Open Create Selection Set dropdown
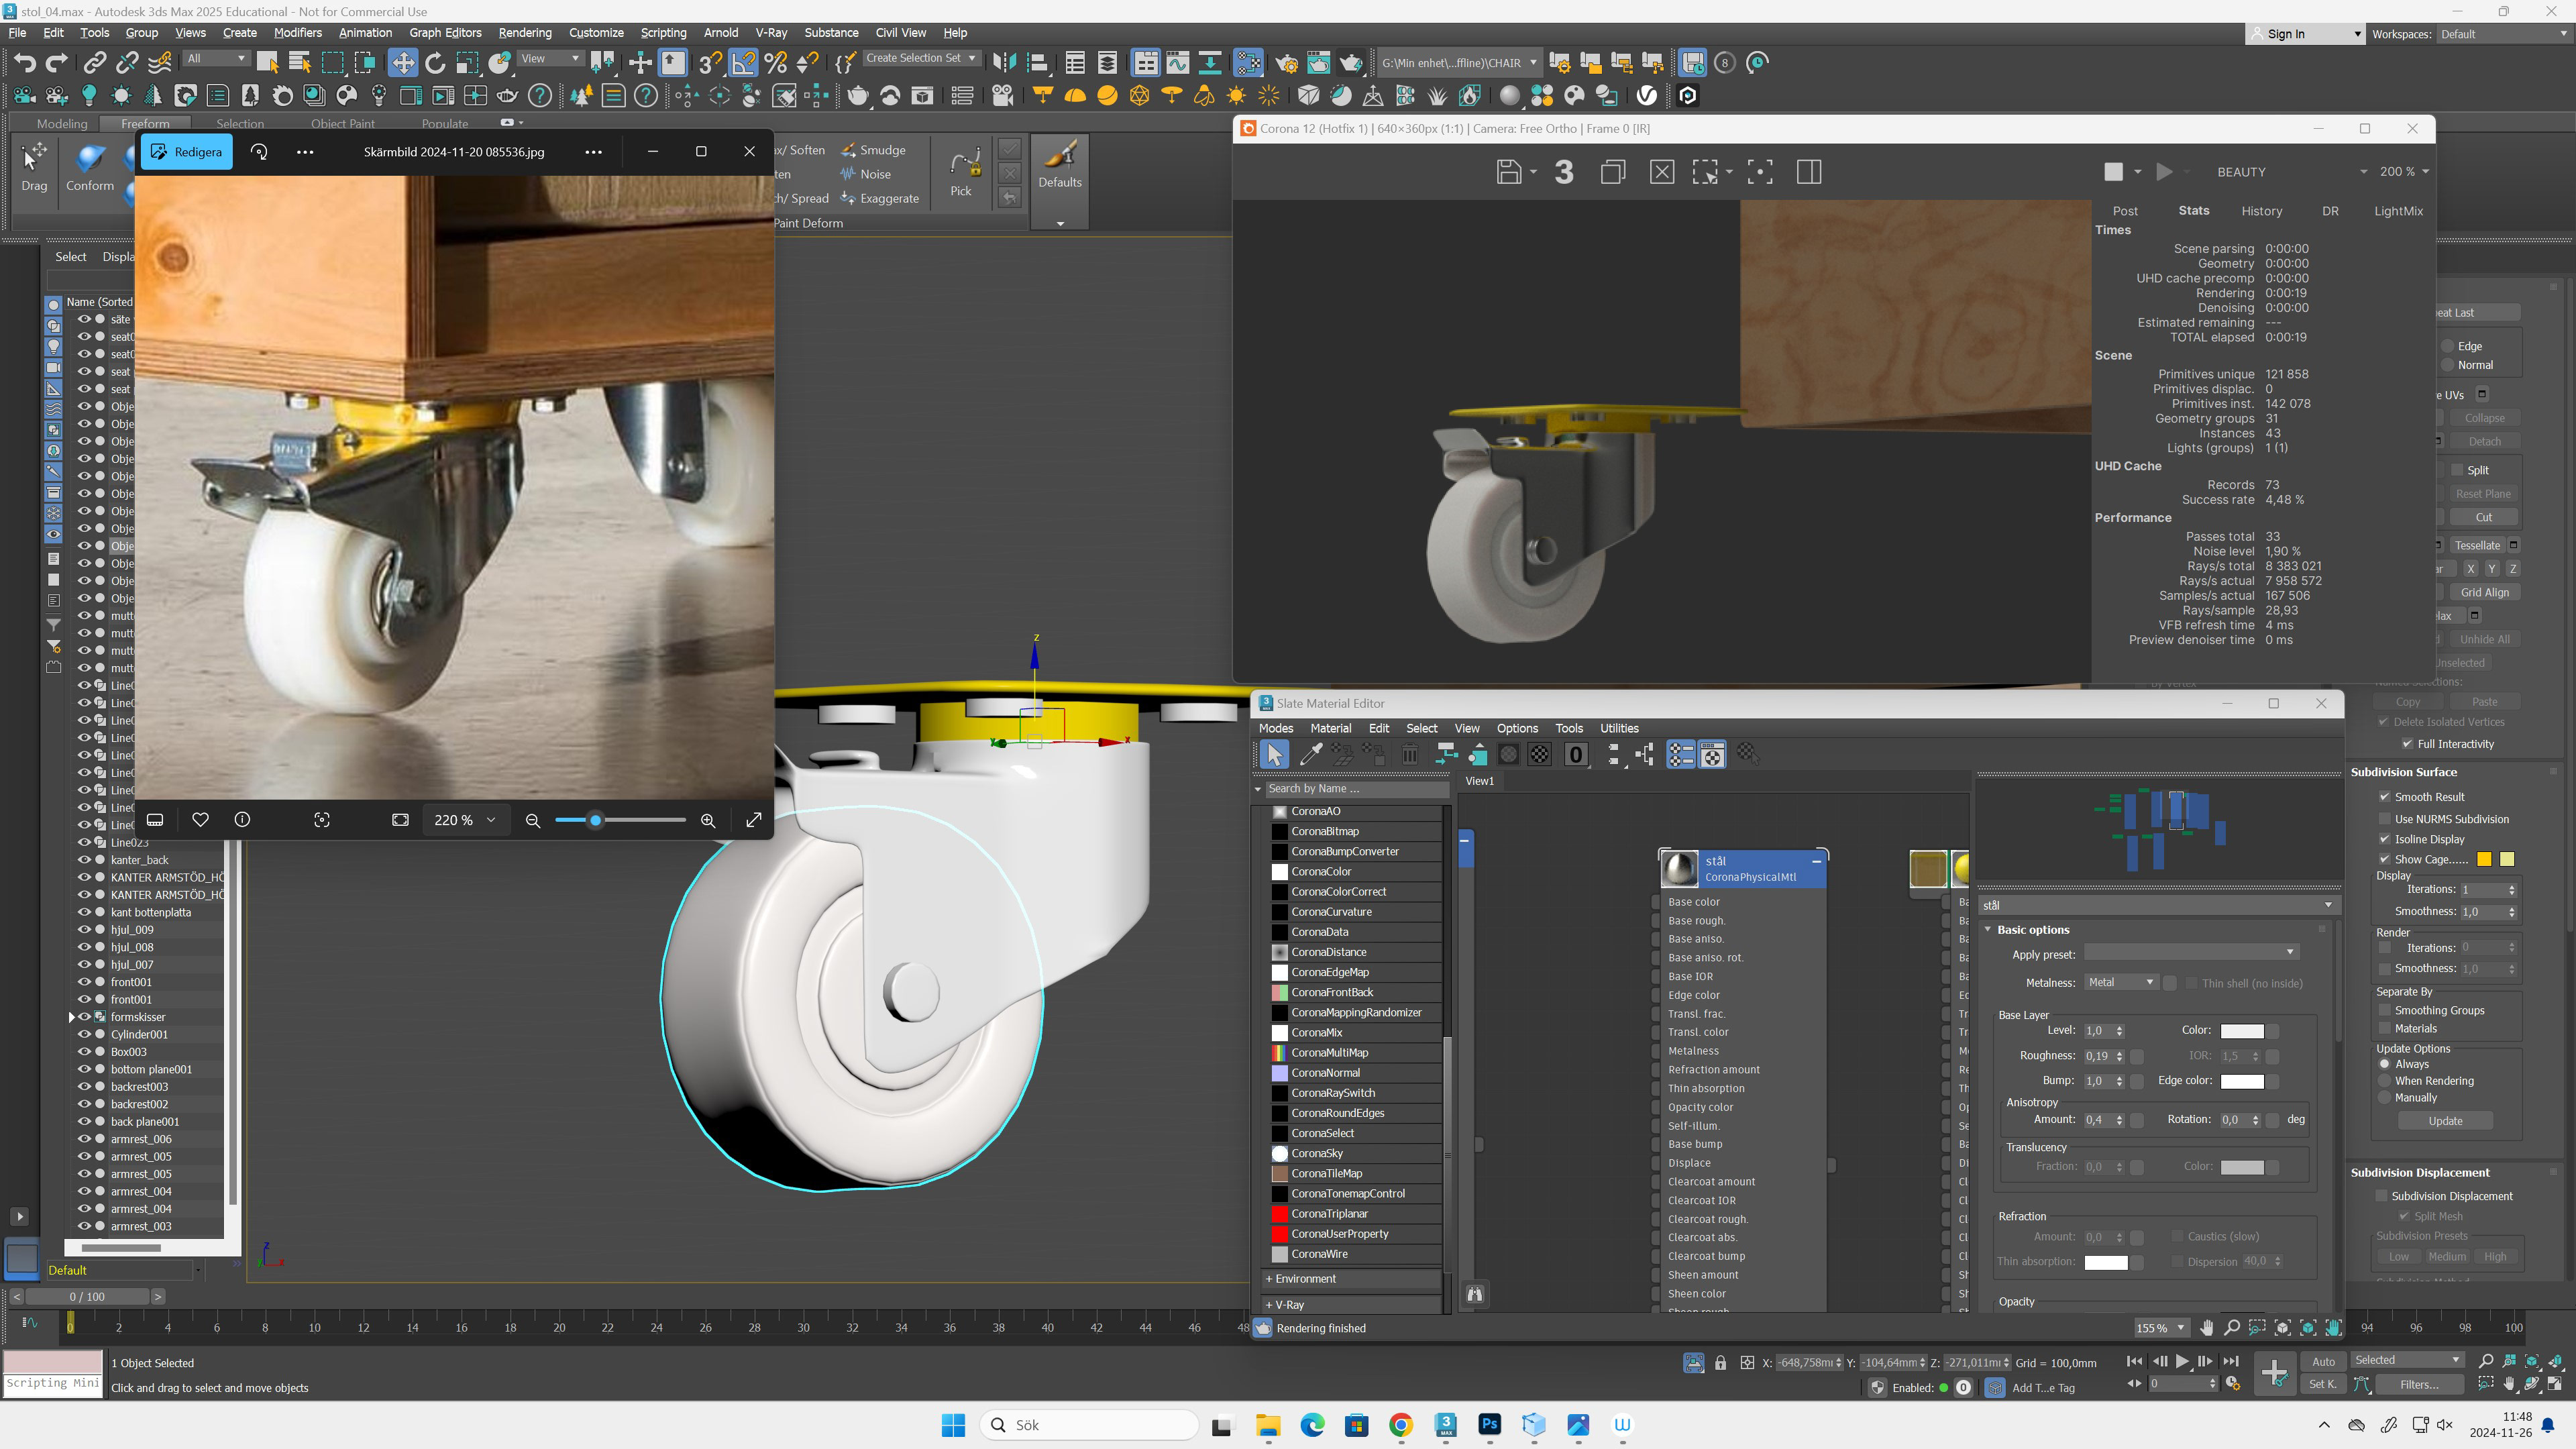The image size is (2576, 1449). (x=921, y=58)
